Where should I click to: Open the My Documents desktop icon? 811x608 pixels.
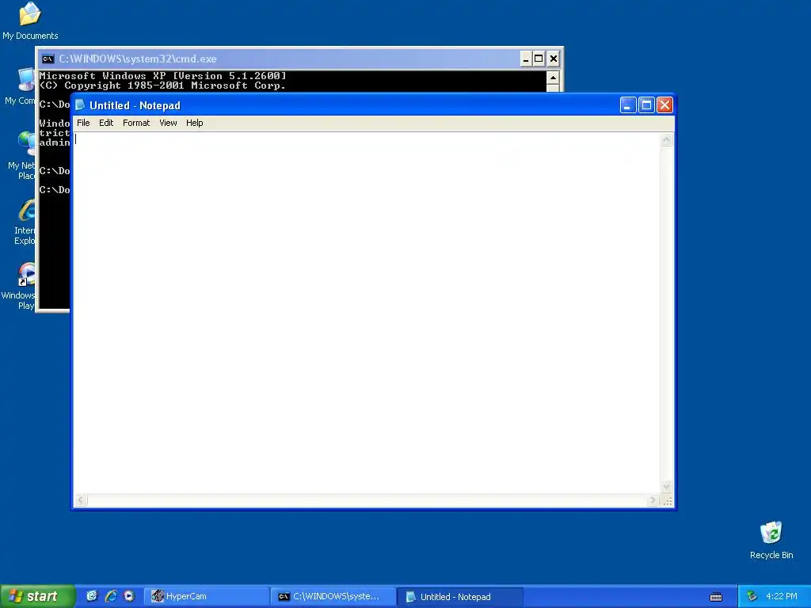tap(30, 21)
